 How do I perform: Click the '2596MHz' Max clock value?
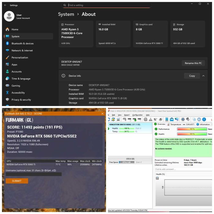[x=85, y=164]
